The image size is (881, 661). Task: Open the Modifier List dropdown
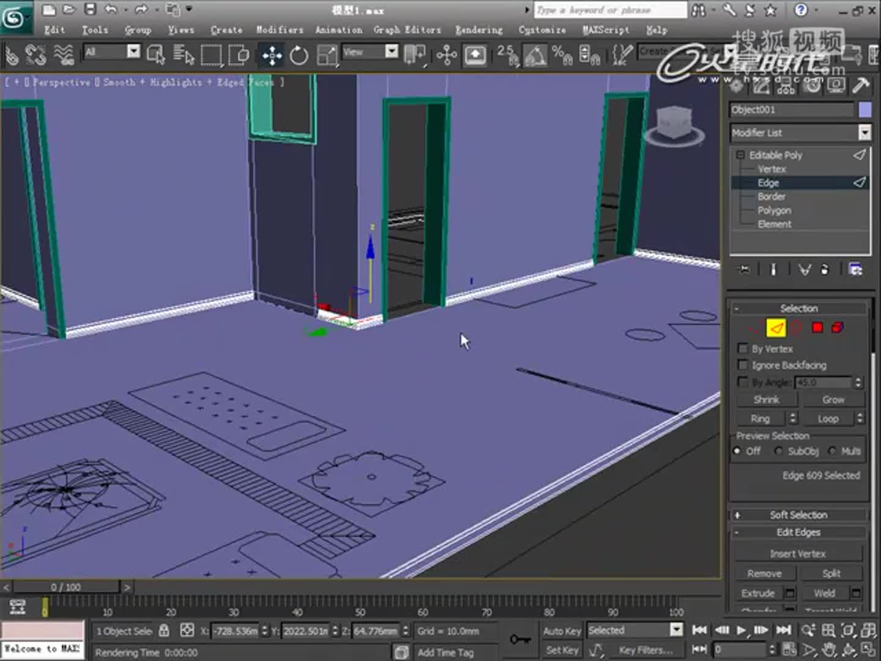coord(865,132)
